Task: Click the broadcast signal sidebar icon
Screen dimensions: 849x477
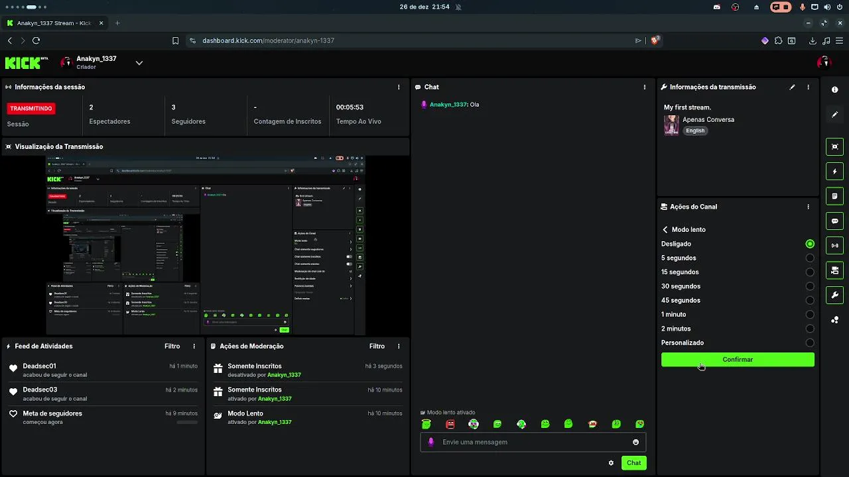Action: point(834,246)
